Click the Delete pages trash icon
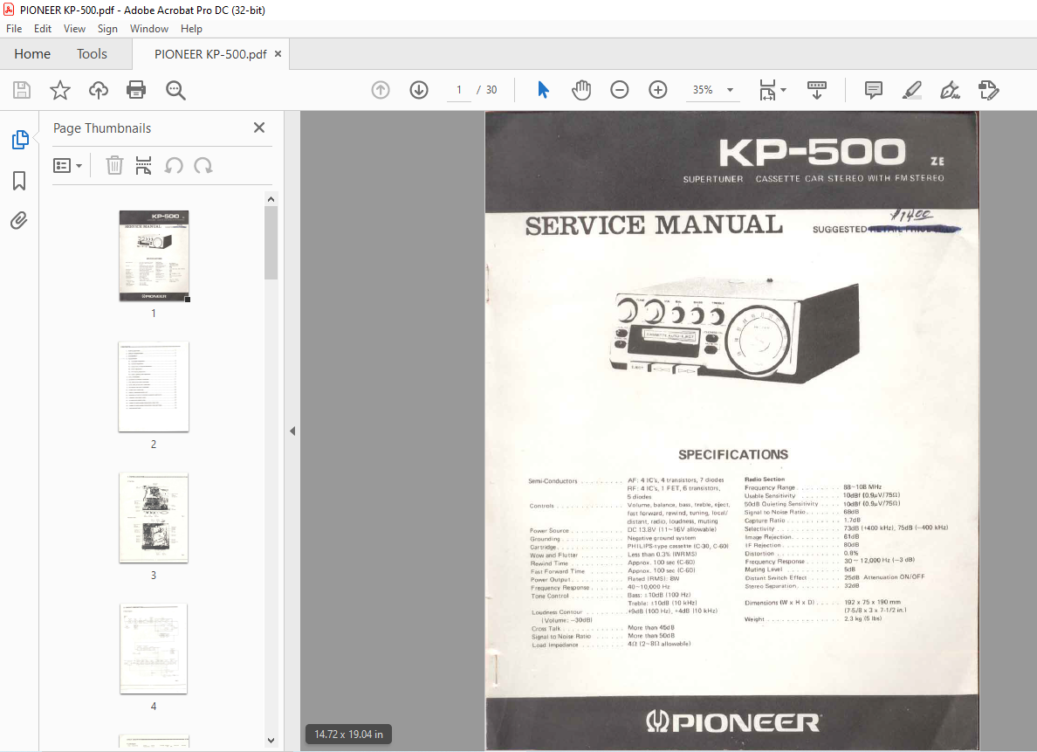Viewport: 1037px width, 752px height. (114, 165)
